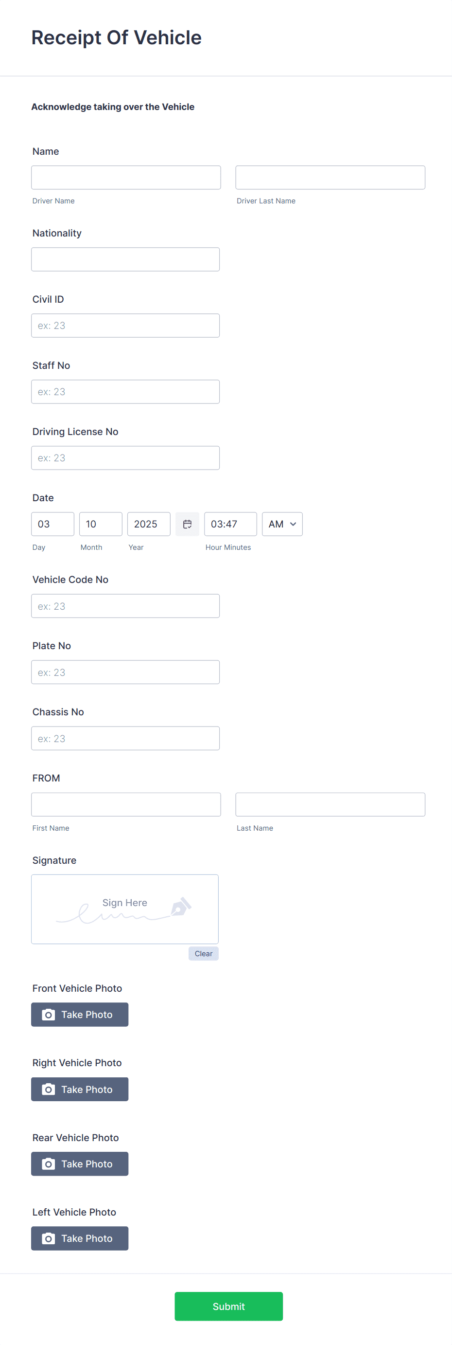Focus the Staff No field

pyautogui.click(x=125, y=392)
